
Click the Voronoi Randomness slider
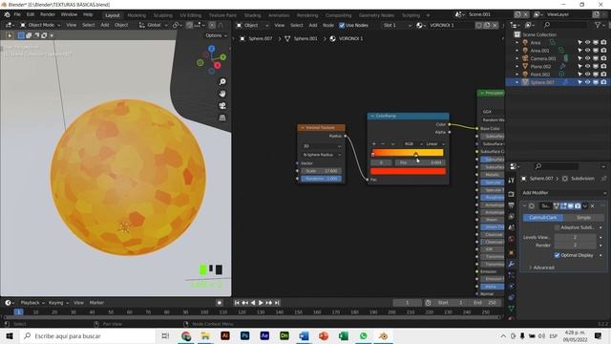(x=322, y=179)
